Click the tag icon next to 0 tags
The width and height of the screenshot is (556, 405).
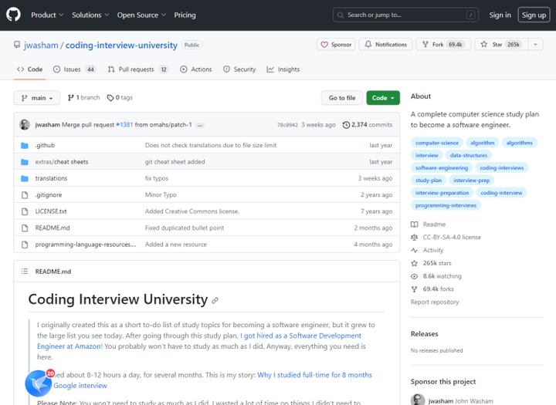[110, 98]
